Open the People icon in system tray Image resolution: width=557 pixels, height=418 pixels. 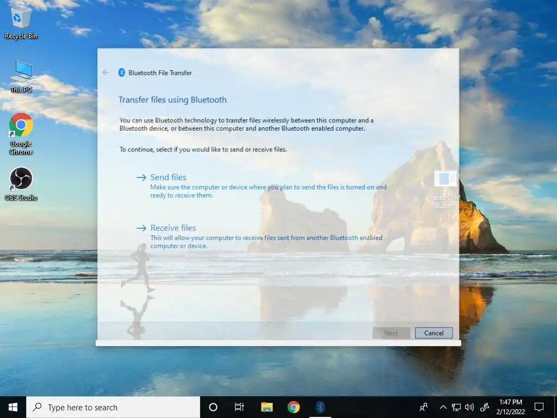tap(423, 407)
